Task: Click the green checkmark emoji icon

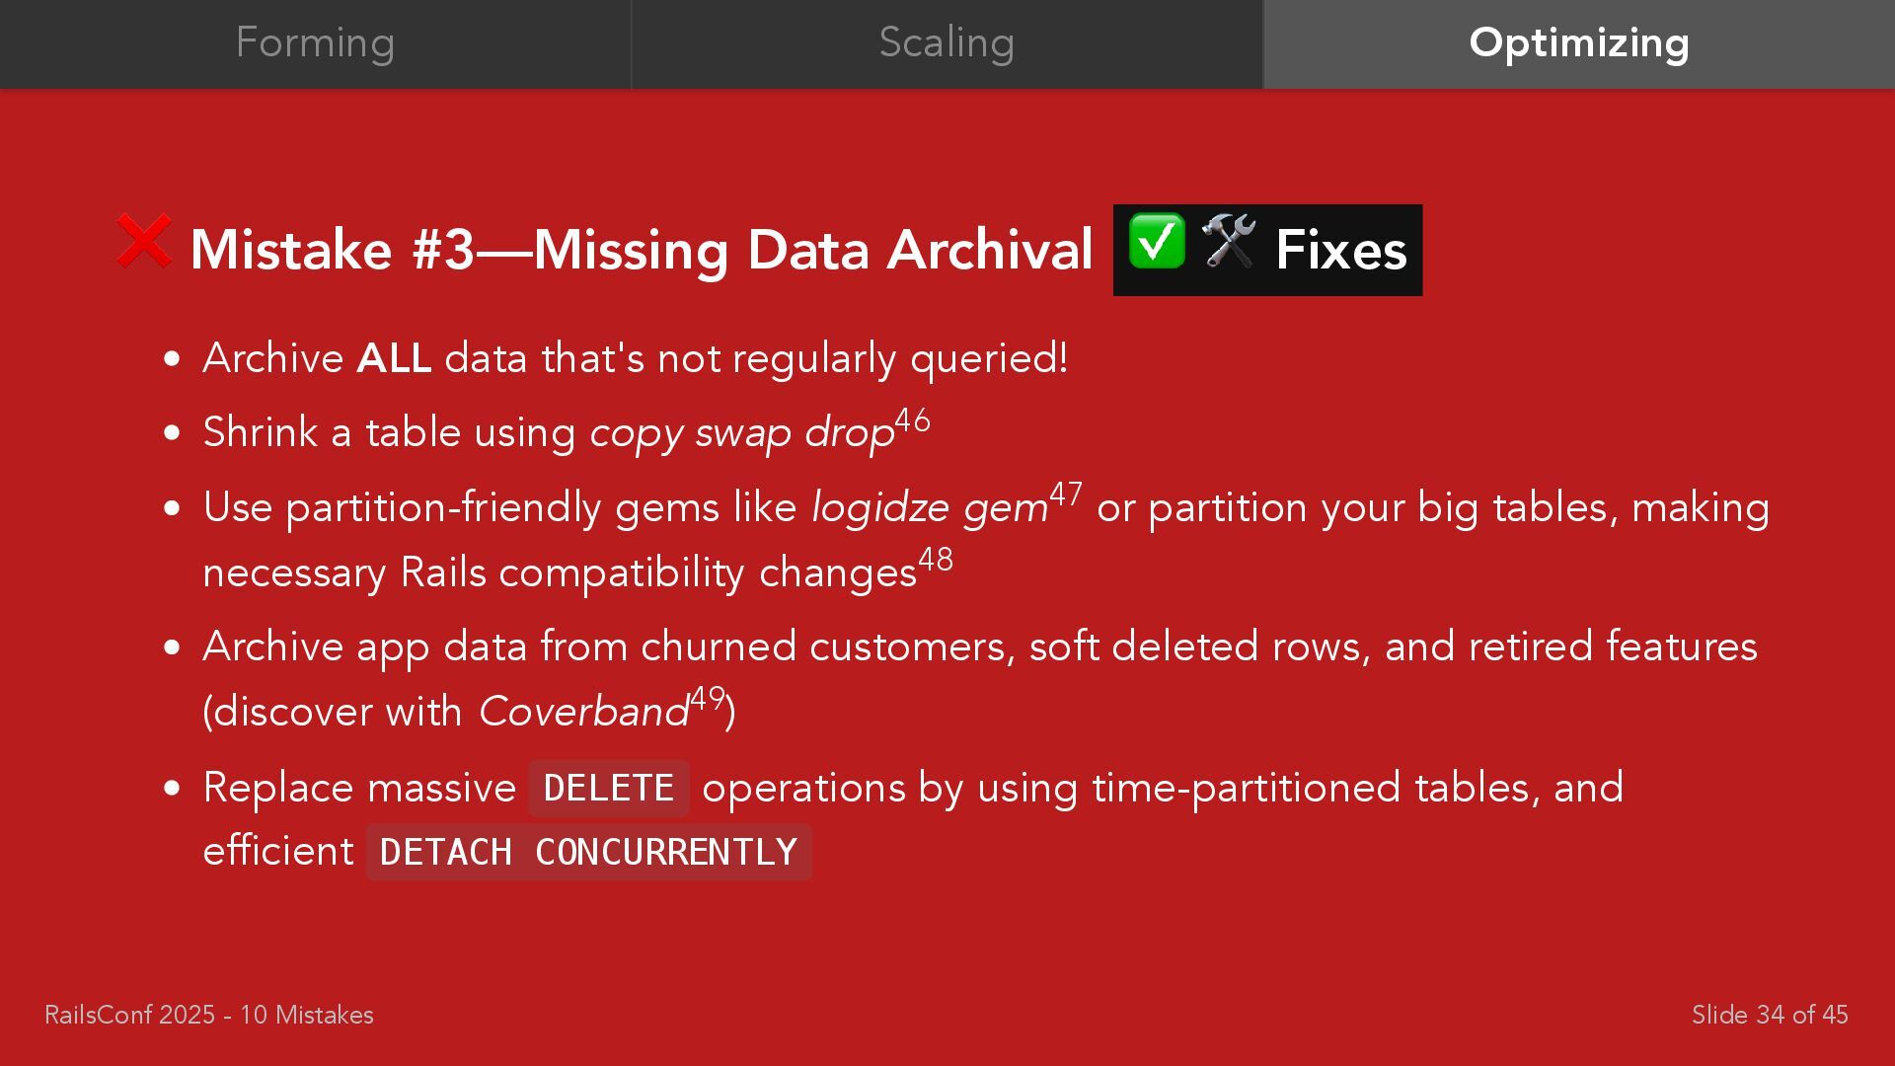Action: (x=1156, y=241)
